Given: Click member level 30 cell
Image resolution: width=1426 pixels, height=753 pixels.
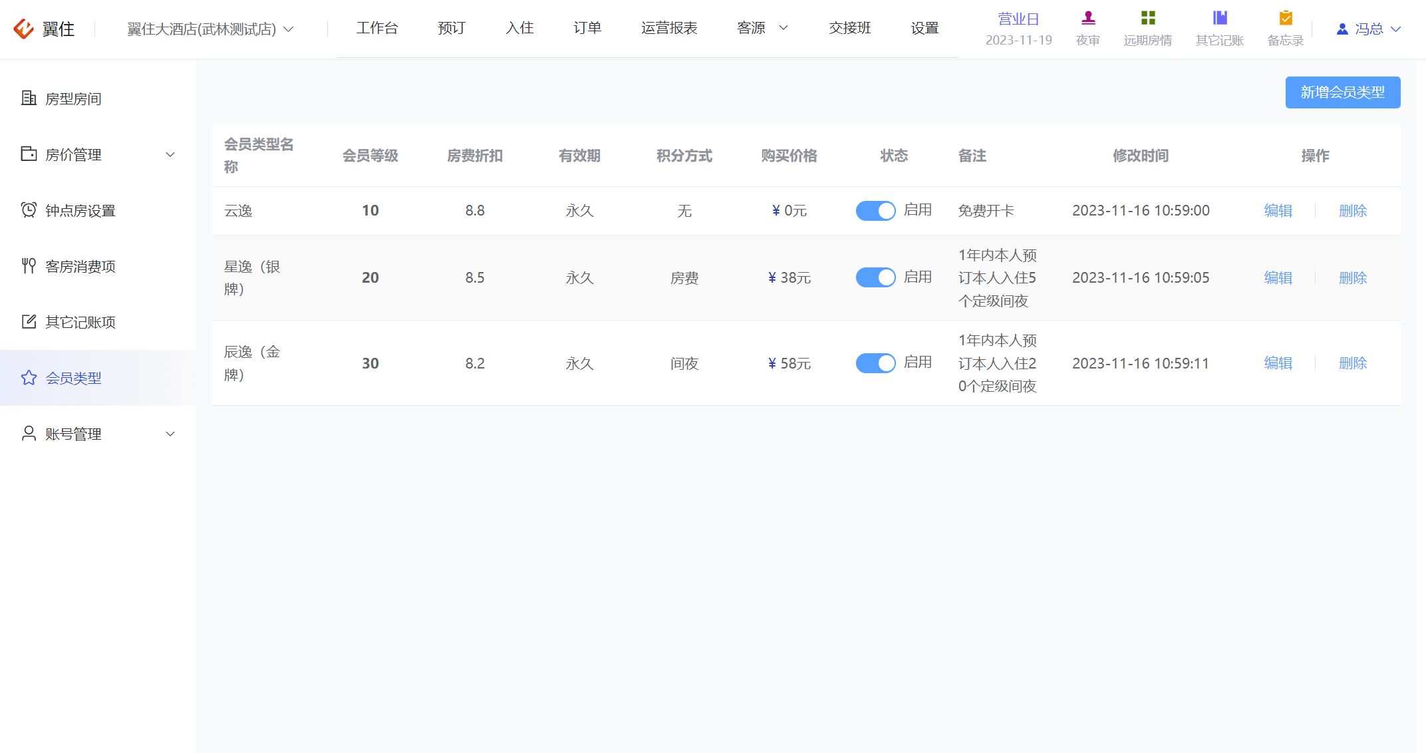Looking at the screenshot, I should (x=370, y=363).
